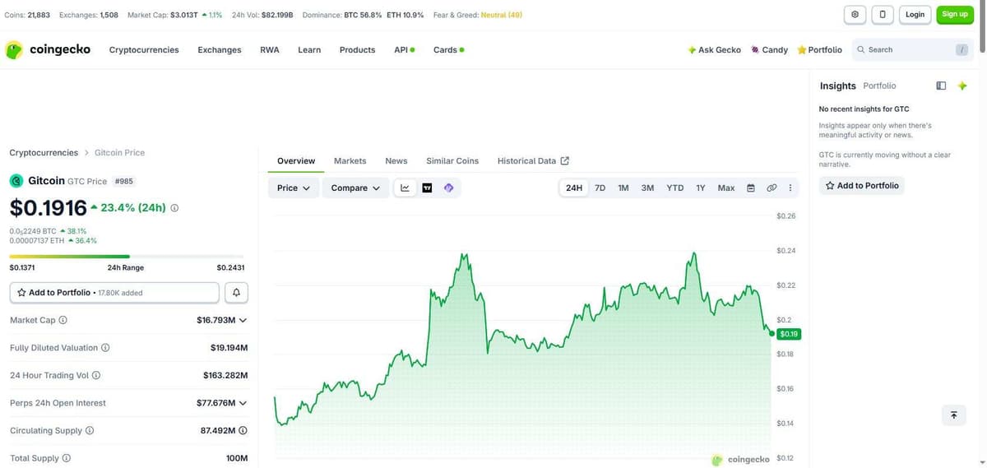Click the mobile app phone icon
The width and height of the screenshot is (987, 468).
pos(883,14)
